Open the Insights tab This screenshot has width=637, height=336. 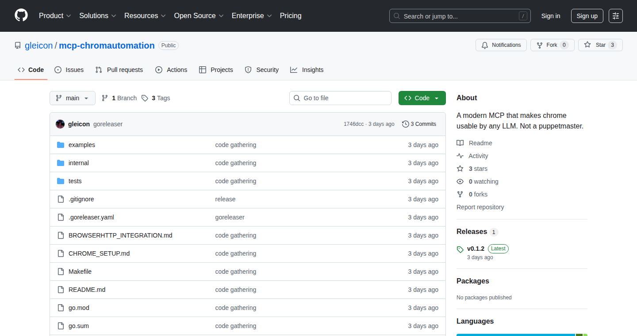(307, 70)
